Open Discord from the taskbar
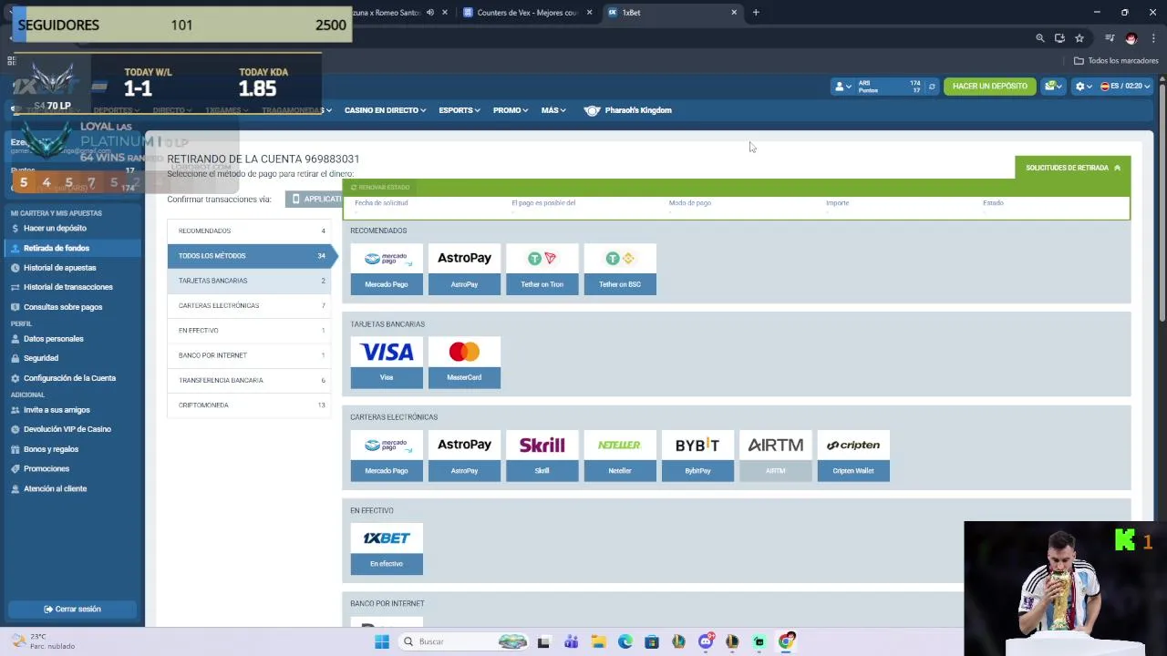 pyautogui.click(x=706, y=641)
